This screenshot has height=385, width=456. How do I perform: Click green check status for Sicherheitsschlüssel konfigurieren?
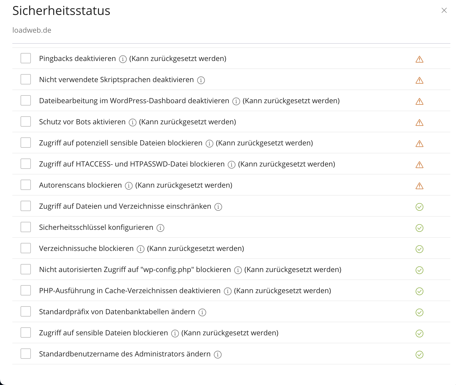(419, 228)
